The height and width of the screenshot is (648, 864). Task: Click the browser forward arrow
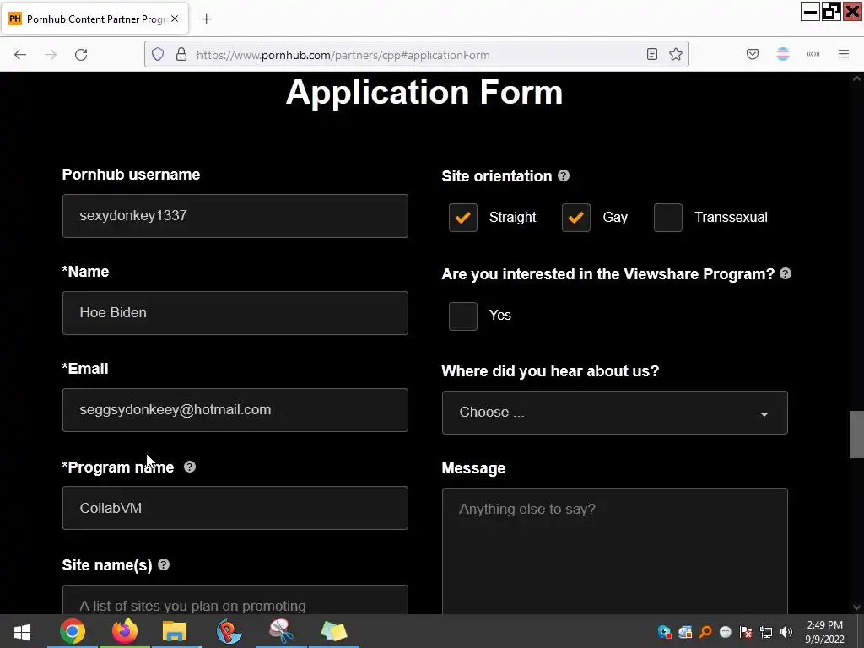point(51,55)
